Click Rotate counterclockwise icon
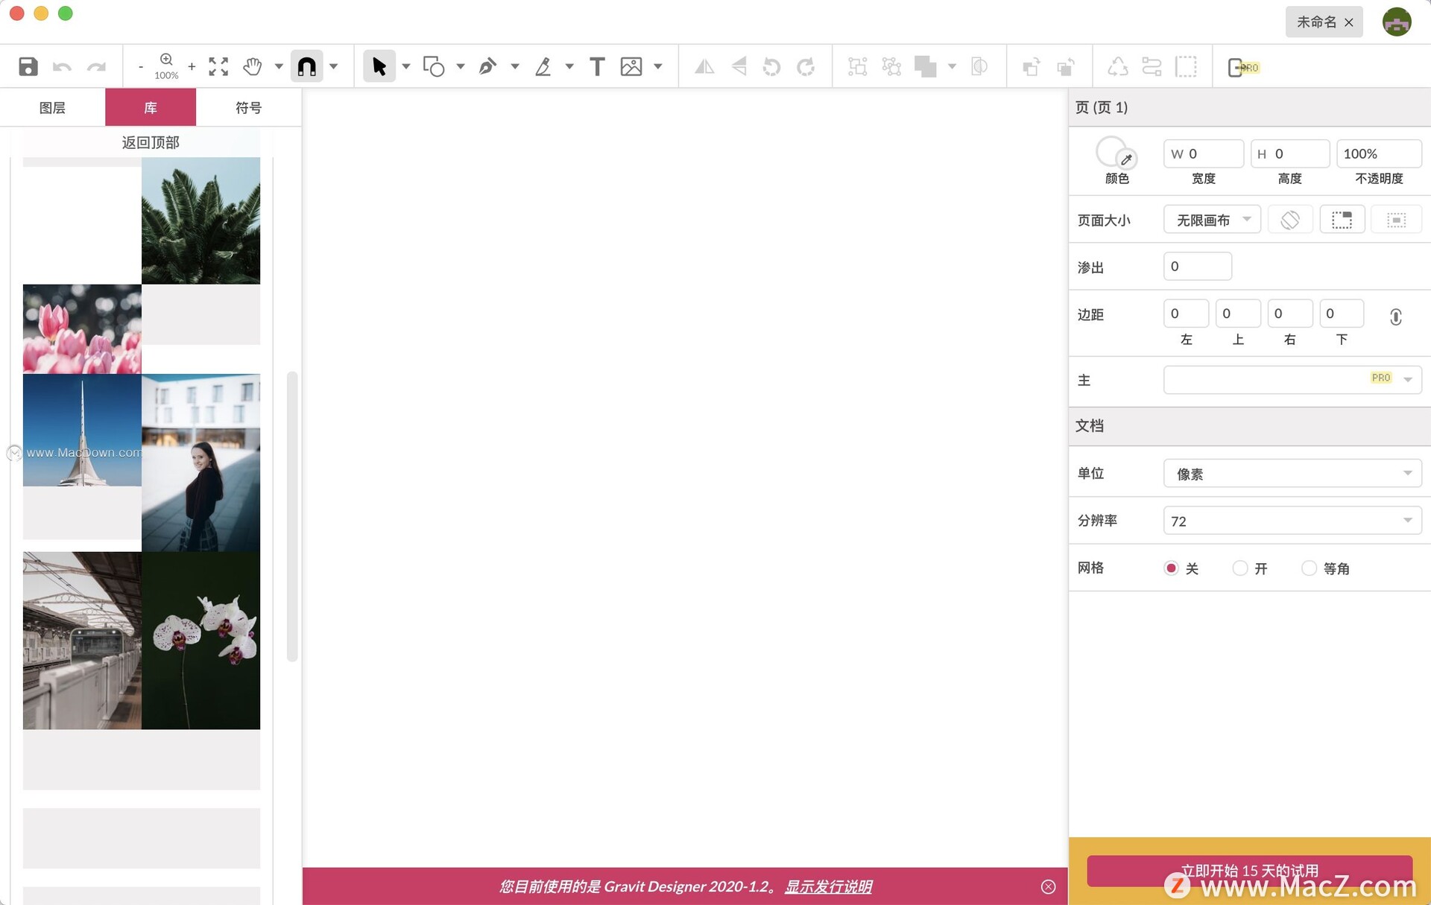1431x905 pixels. (x=772, y=67)
